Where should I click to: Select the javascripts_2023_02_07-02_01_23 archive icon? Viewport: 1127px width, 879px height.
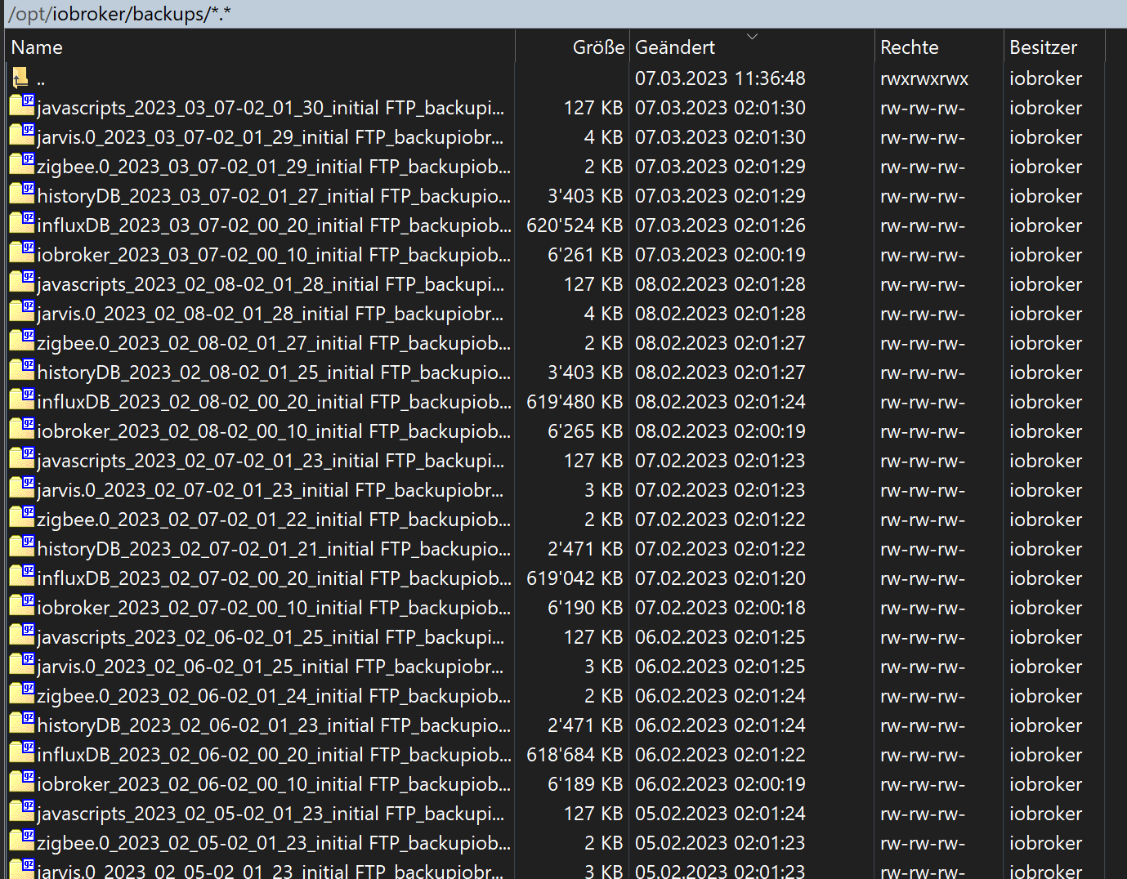point(22,459)
